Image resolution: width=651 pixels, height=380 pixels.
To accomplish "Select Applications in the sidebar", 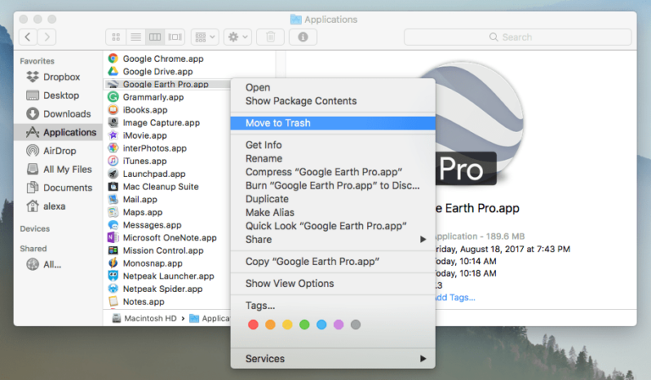I will [58, 132].
